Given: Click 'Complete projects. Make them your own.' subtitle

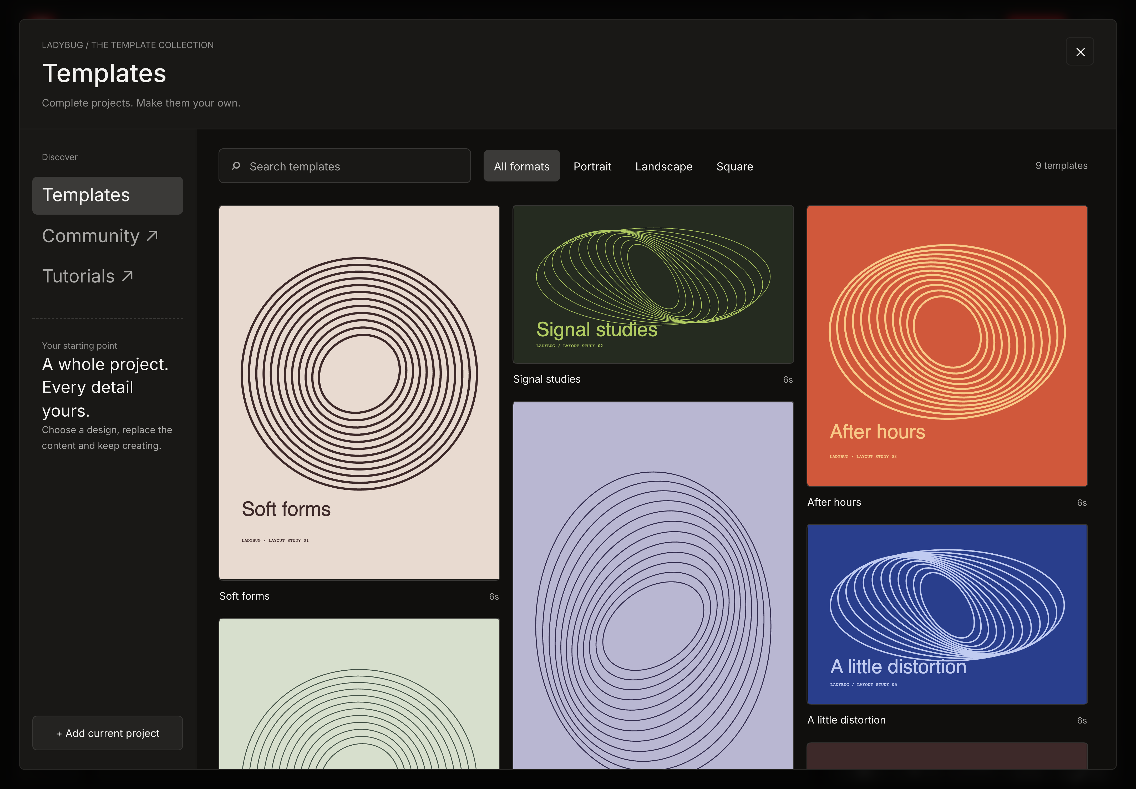Looking at the screenshot, I should pos(141,103).
